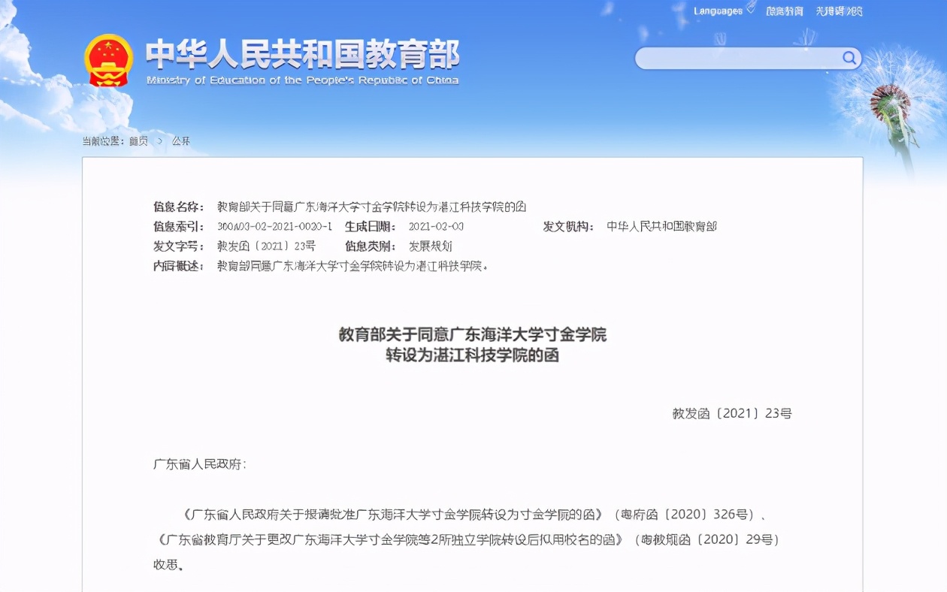Click the document title 教育部关于同意广东海洋大学寸金学院 heading
This screenshot has height=592, width=947.
[473, 336]
